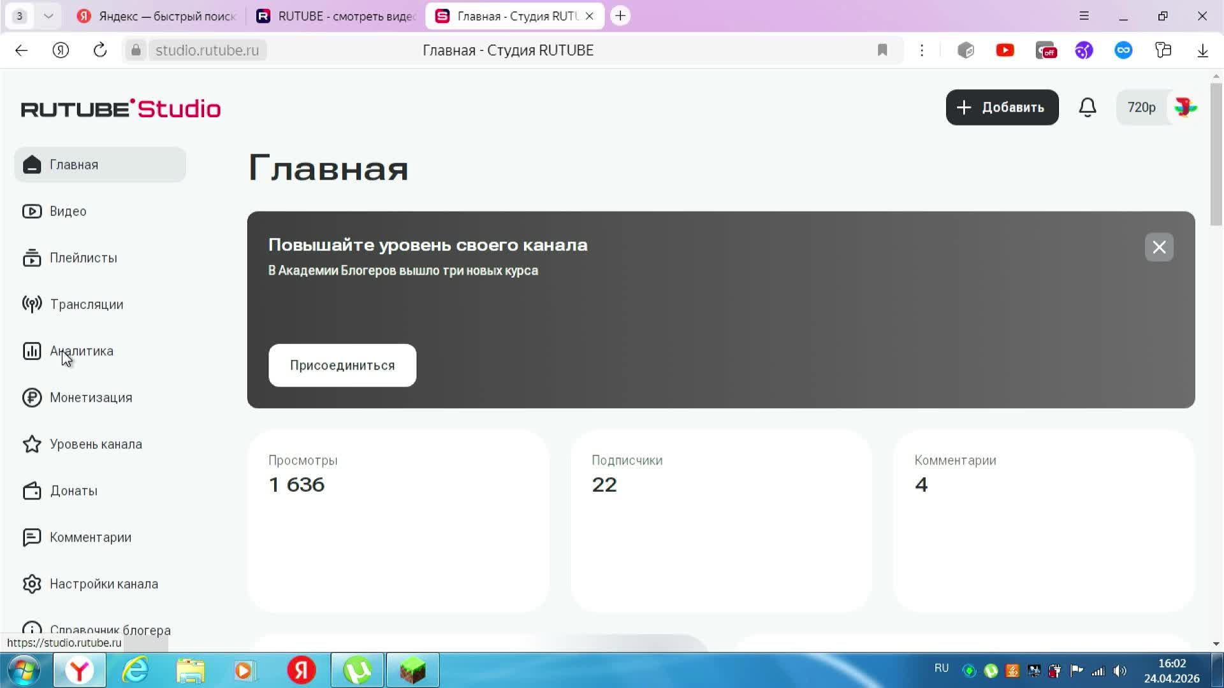Open the browser three-dot menu
The width and height of the screenshot is (1224, 688).
pyautogui.click(x=922, y=50)
